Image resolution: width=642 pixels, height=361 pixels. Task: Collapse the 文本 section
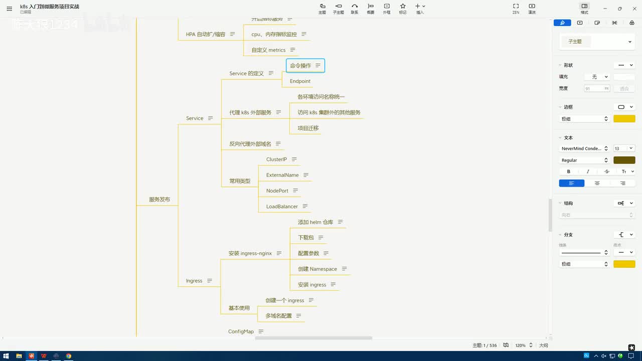pyautogui.click(x=560, y=137)
